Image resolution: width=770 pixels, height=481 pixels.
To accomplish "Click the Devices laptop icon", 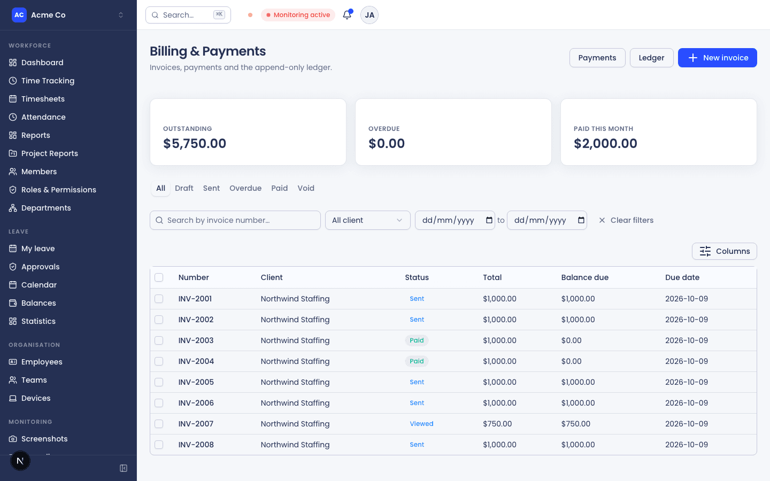I will tap(13, 398).
